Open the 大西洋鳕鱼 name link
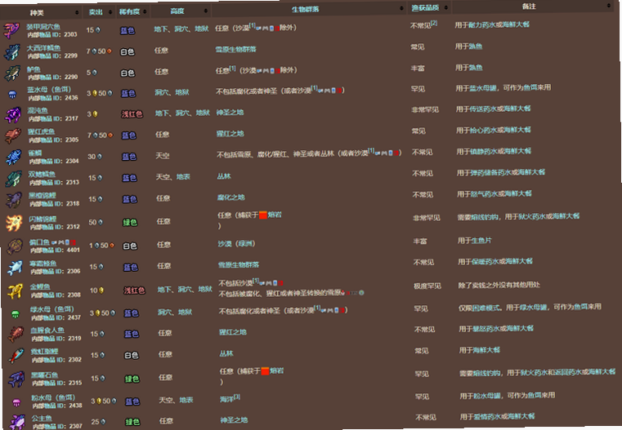Viewport: 622px width, 430px height. coord(43,48)
